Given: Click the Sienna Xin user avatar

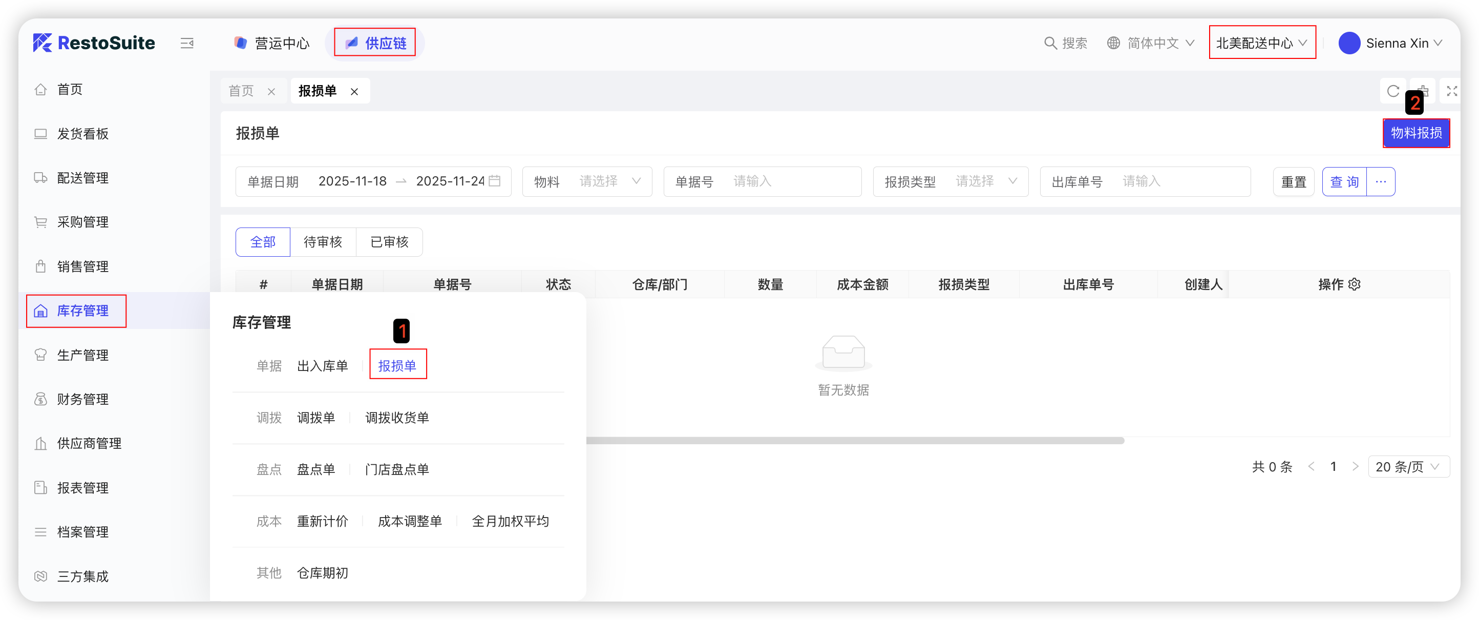Looking at the screenshot, I should point(1349,43).
